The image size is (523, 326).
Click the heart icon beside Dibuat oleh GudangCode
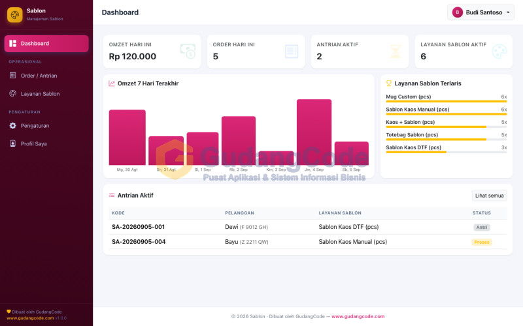8,312
